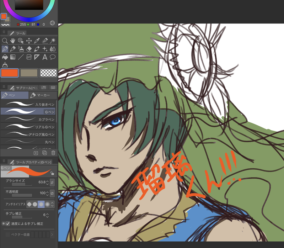The height and width of the screenshot is (248, 284).
Task: Select the Figure line tool
Action: [21, 57]
